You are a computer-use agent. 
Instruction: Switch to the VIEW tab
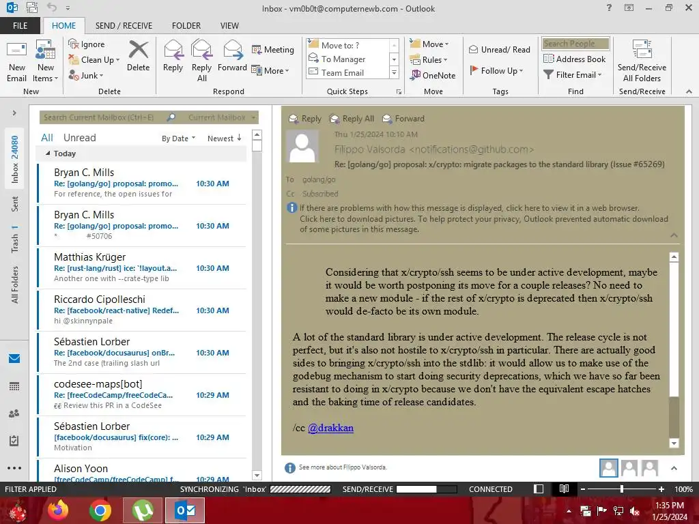point(229,26)
